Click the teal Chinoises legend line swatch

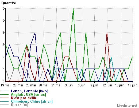coord(4,101)
